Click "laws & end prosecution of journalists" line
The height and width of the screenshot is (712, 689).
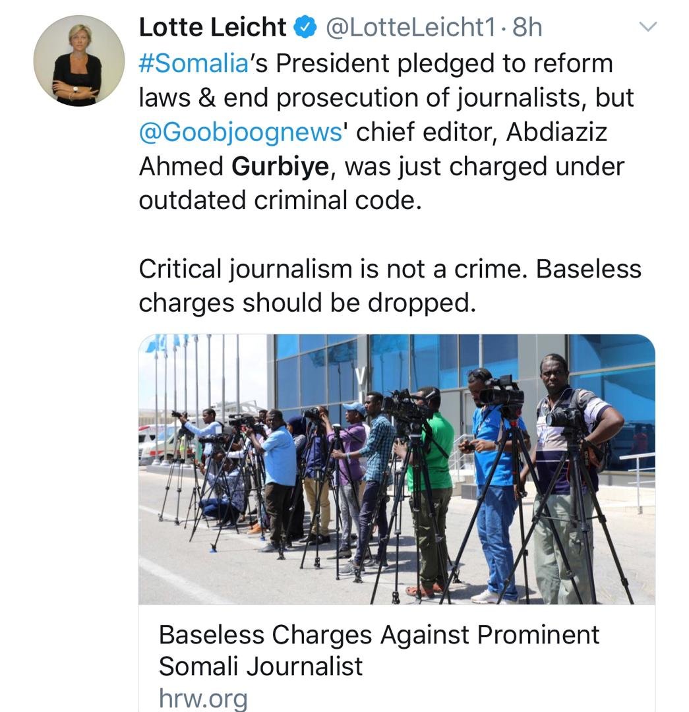(356, 98)
